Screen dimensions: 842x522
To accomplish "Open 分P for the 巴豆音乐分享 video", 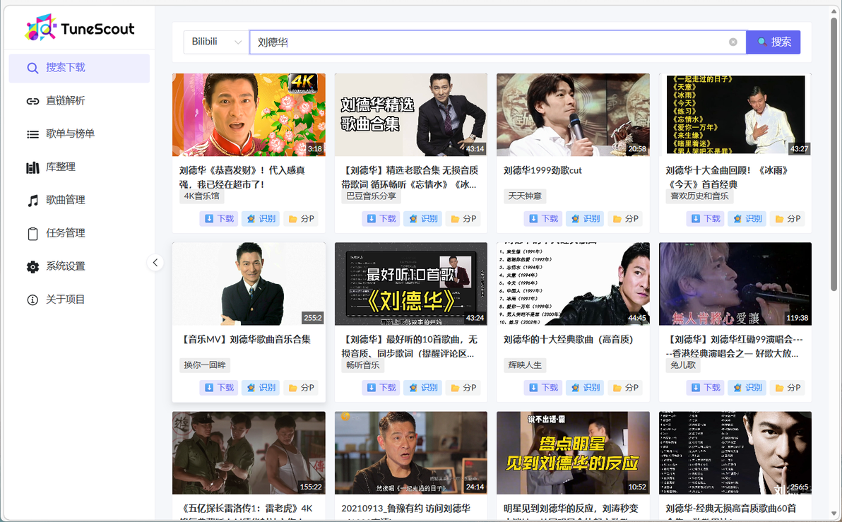I will pyautogui.click(x=463, y=218).
